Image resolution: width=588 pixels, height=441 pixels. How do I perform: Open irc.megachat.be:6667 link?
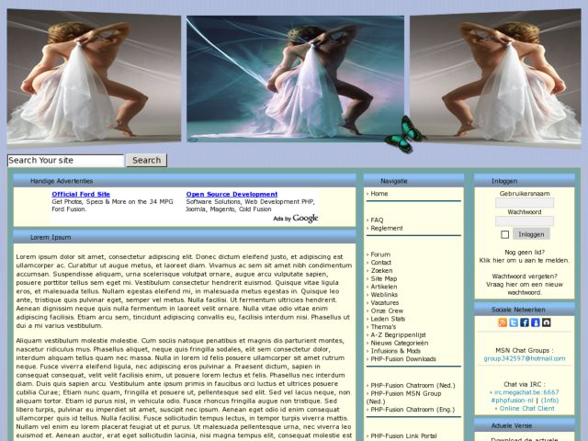click(526, 392)
